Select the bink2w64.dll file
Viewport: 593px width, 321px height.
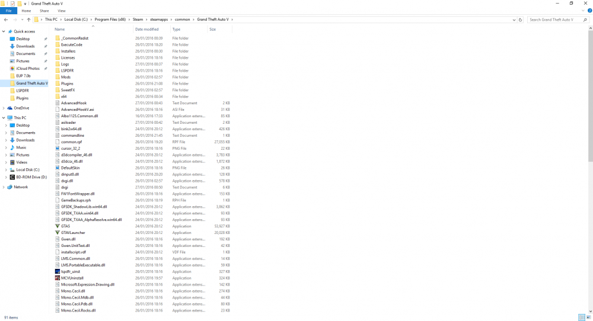click(x=71, y=129)
